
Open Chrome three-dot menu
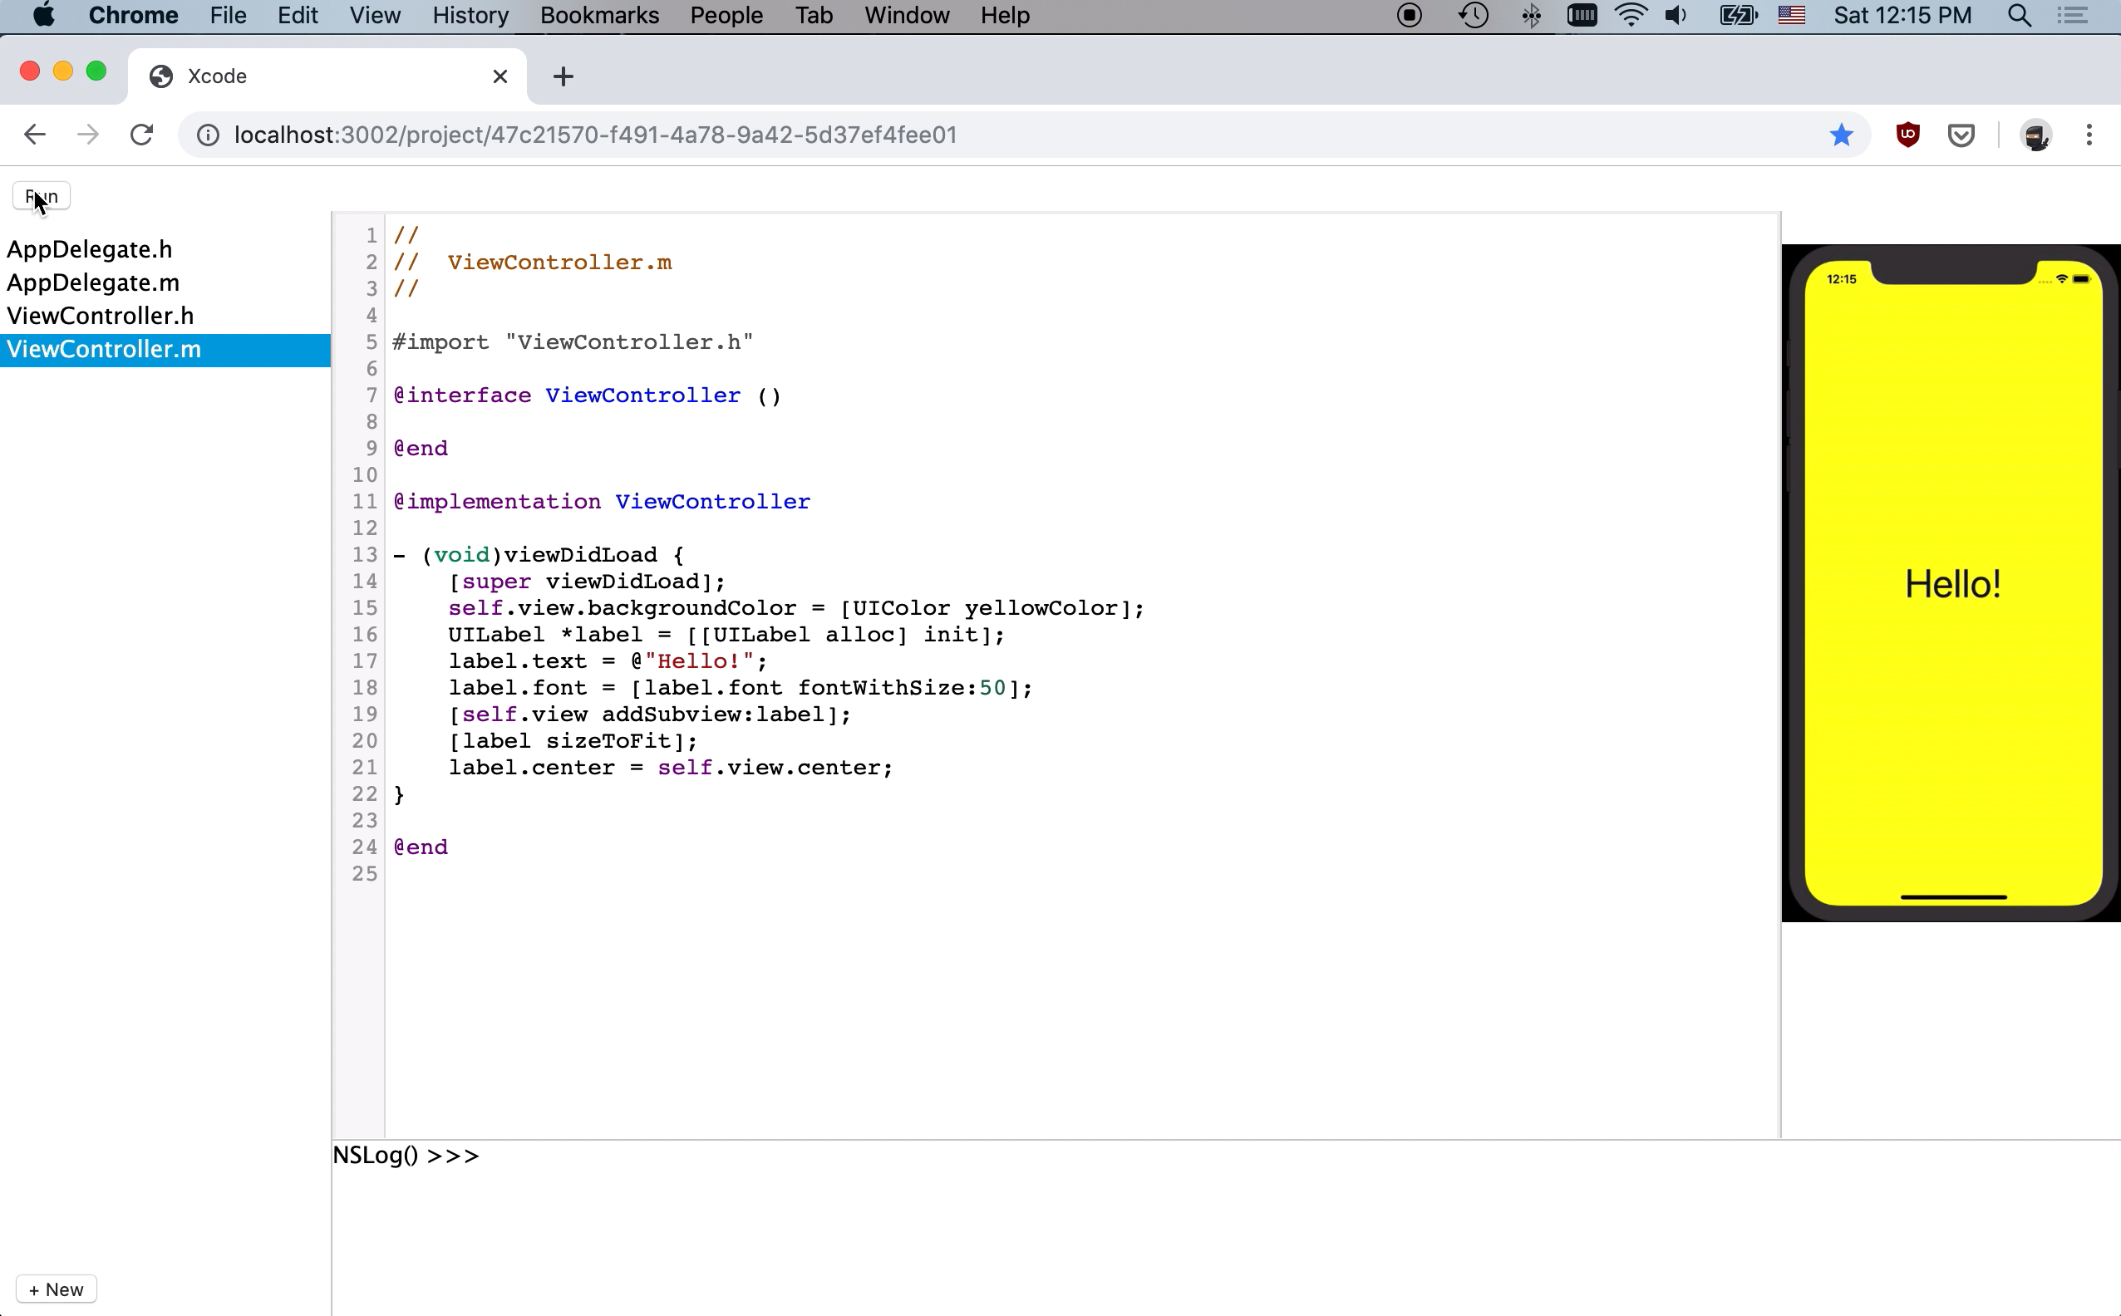[x=2089, y=135]
